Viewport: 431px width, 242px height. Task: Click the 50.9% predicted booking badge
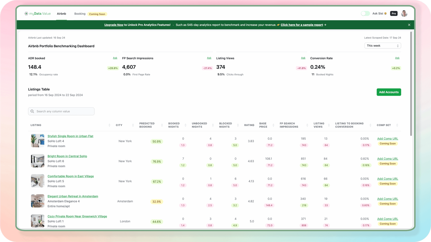coord(157,141)
